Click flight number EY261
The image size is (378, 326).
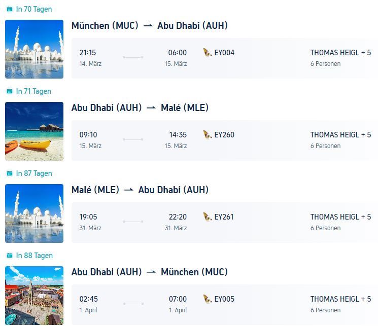(x=224, y=217)
